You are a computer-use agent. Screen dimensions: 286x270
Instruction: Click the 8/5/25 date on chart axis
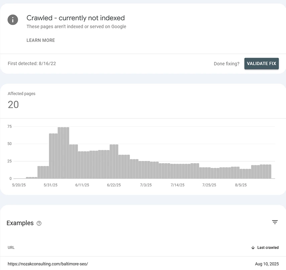pos(241,185)
